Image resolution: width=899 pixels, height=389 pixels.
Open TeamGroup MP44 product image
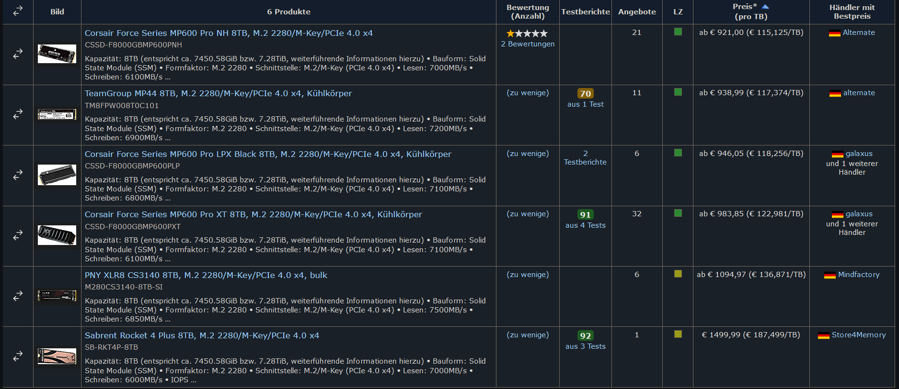pyautogui.click(x=57, y=114)
